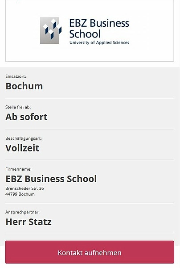Select the Brenscheder Str. 36 address line
The height and width of the screenshot is (268, 180).
click(x=25, y=188)
